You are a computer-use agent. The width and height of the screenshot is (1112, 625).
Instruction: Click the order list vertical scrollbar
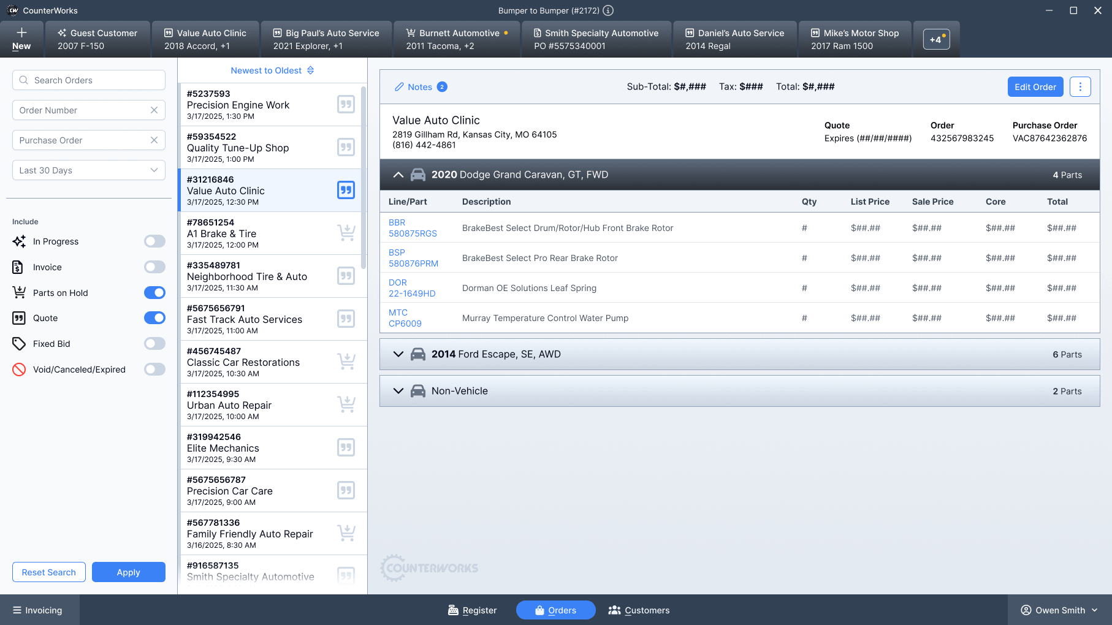[x=364, y=178]
